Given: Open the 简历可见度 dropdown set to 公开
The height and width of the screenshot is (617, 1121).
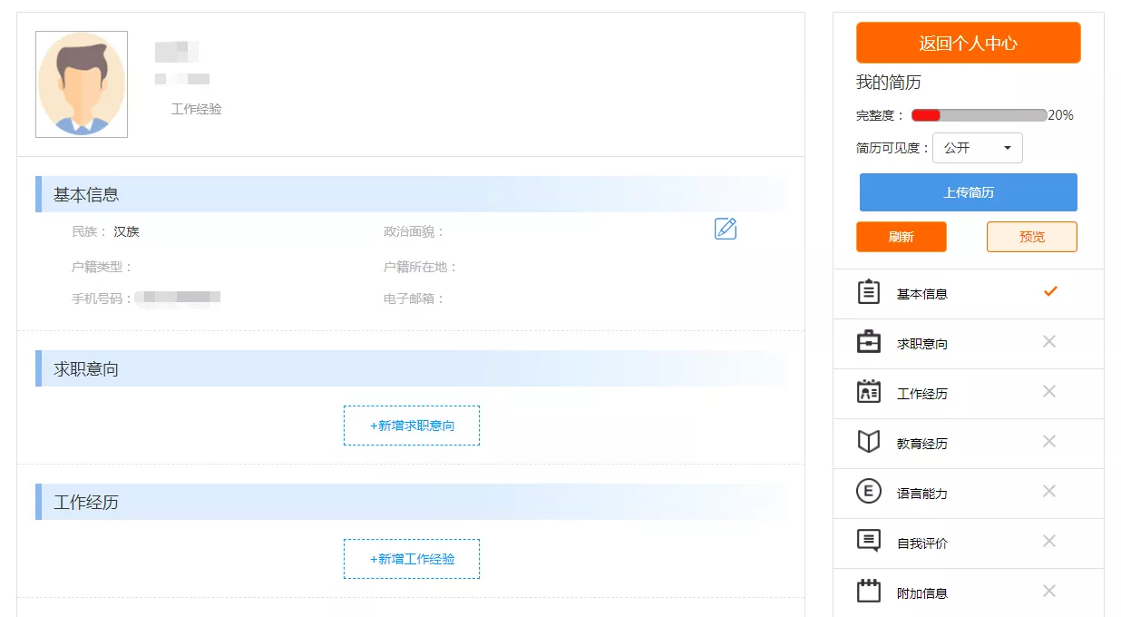Looking at the screenshot, I should coord(978,148).
